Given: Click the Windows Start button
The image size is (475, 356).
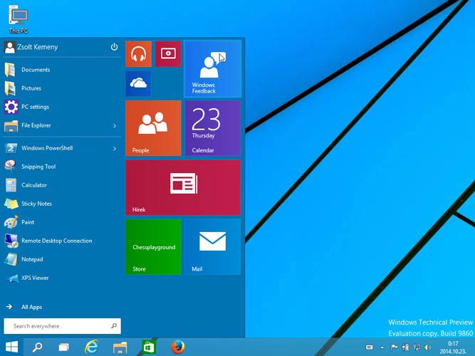Looking at the screenshot, I should point(12,347).
